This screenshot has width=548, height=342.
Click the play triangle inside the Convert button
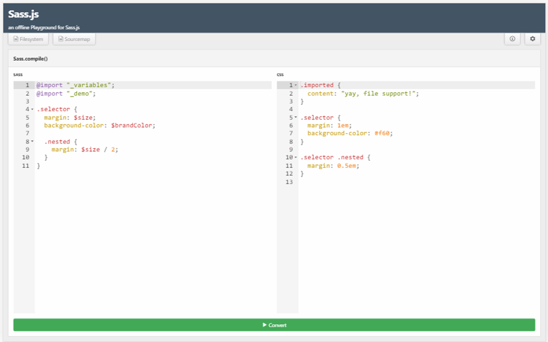[265, 325]
